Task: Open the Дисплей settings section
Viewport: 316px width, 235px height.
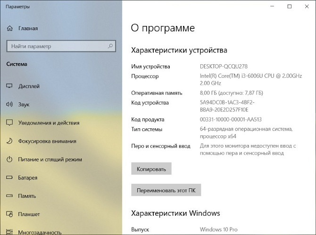Action: click(29, 86)
